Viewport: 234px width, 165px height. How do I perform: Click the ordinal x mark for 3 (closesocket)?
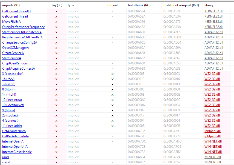point(112,74)
